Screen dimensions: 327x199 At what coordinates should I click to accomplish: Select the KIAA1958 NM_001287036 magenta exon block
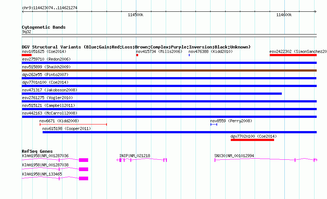(84, 160)
